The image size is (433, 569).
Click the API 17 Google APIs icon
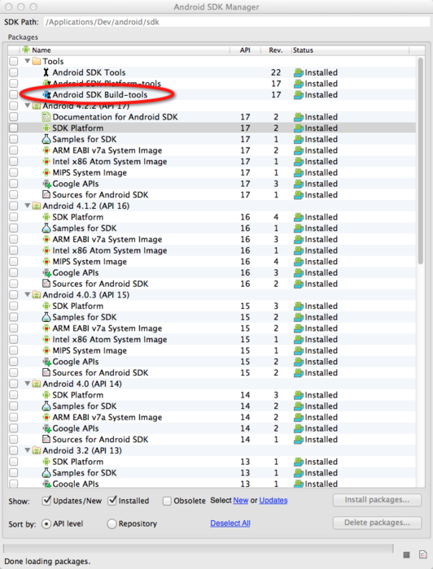point(46,184)
